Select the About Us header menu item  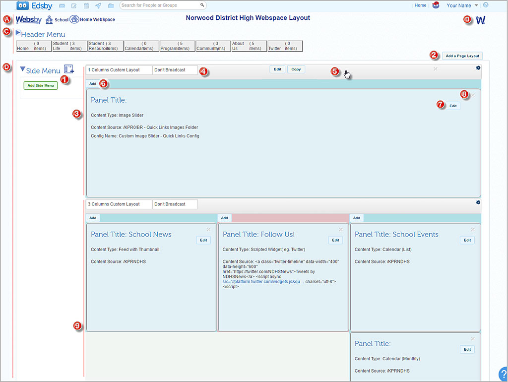pos(249,46)
